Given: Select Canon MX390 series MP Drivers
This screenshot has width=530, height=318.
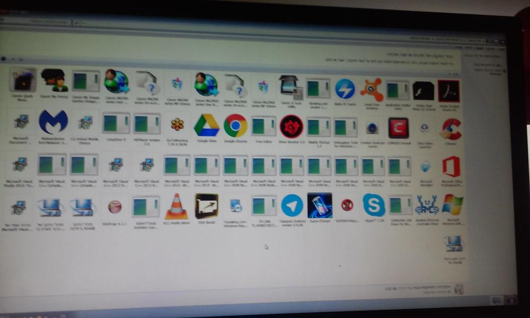Looking at the screenshot, I should pyautogui.click(x=177, y=83).
